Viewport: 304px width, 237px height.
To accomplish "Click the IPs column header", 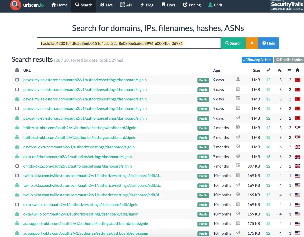I will [x=279, y=70].
